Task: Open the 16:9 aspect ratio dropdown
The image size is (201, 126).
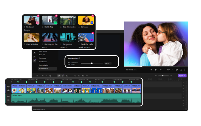Action: coord(170,70)
